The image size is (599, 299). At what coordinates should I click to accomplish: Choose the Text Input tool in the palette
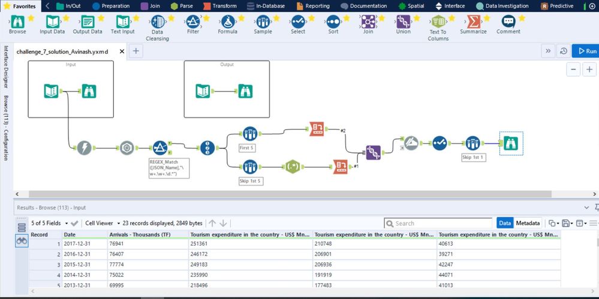pyautogui.click(x=123, y=22)
